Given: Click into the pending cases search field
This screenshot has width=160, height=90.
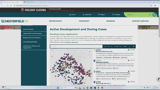Looking at the screenshot, I should point(76,46).
